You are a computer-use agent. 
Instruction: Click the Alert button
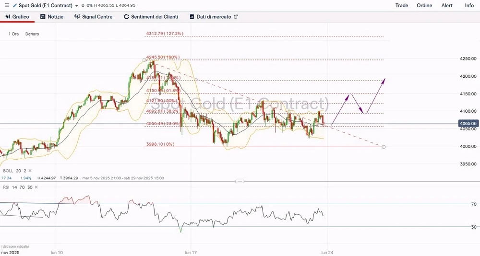(447, 5)
